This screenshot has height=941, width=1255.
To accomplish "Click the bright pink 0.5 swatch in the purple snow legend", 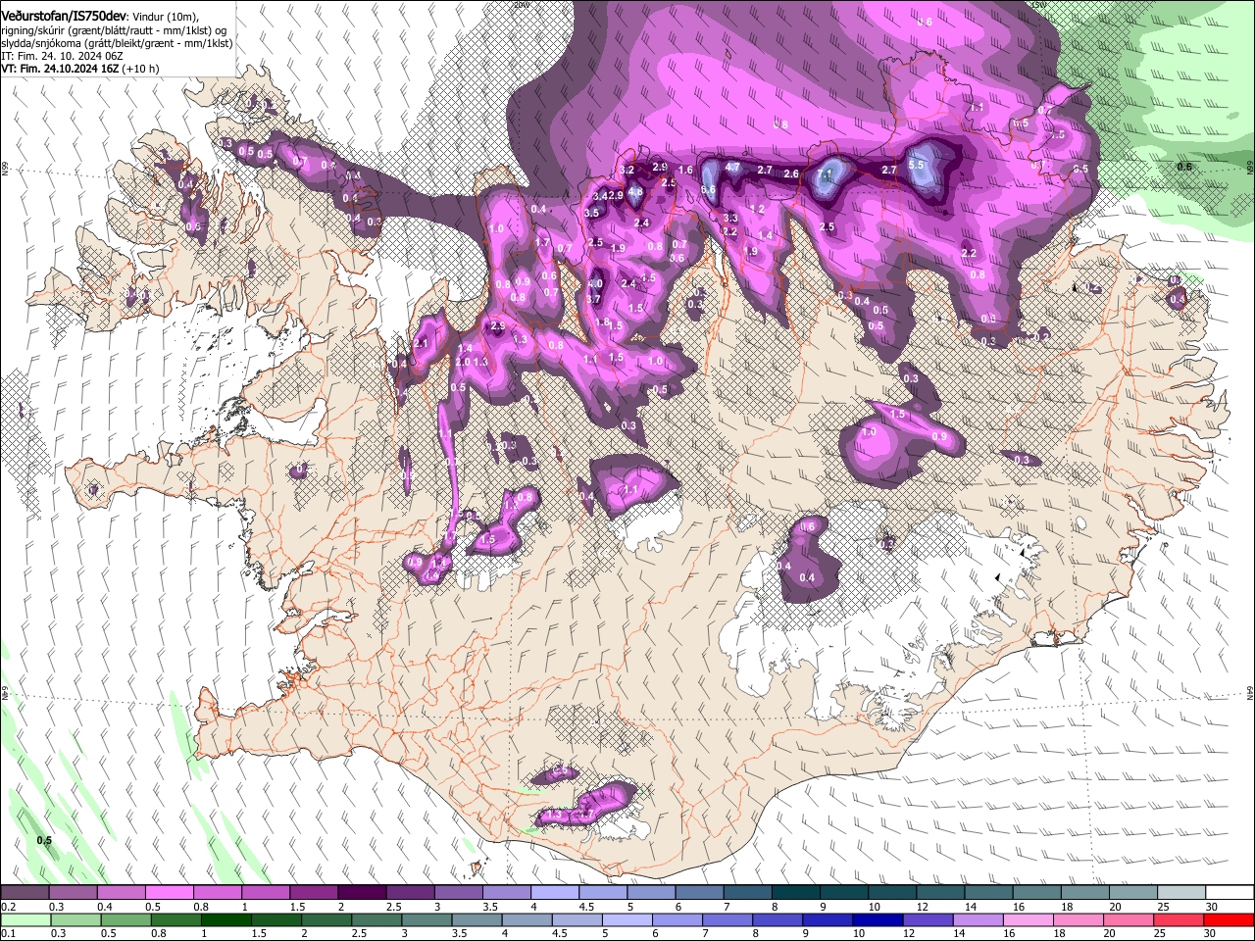I will (x=169, y=893).
